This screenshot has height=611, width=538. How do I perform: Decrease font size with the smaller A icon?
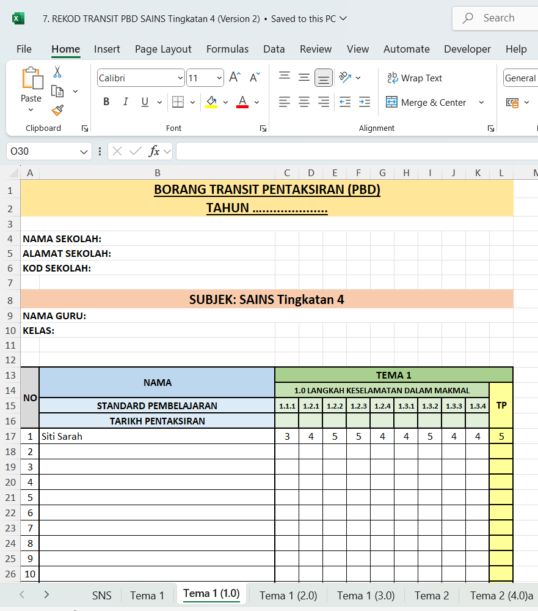click(255, 78)
